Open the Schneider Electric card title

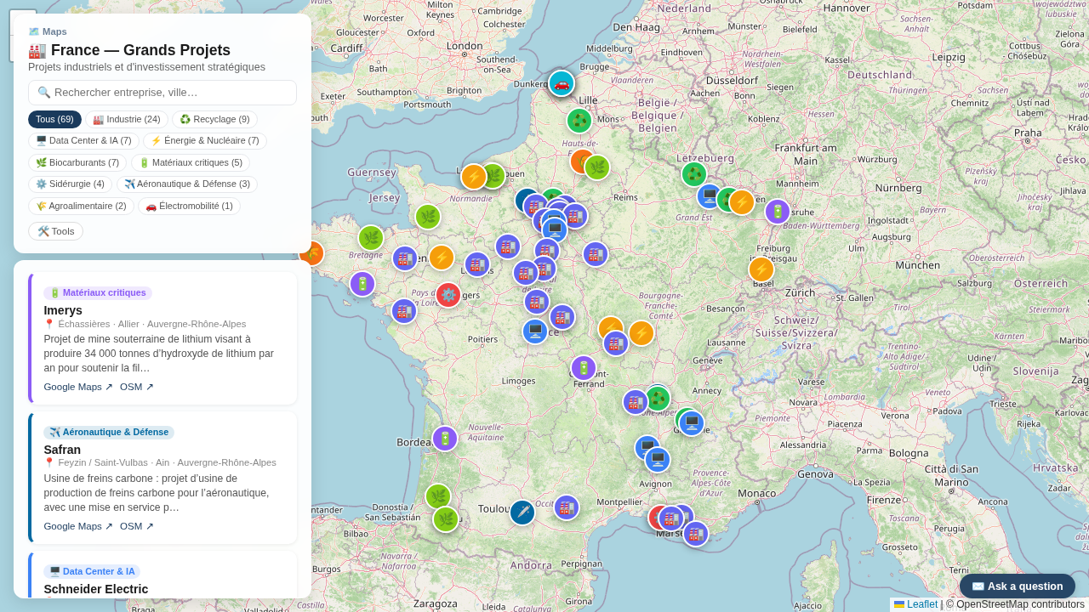pos(96,589)
